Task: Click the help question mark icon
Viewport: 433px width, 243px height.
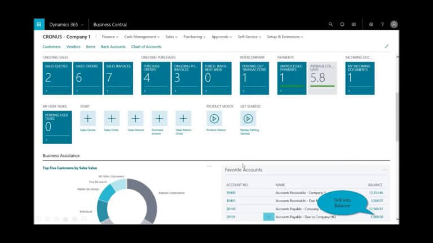Action: (382, 25)
